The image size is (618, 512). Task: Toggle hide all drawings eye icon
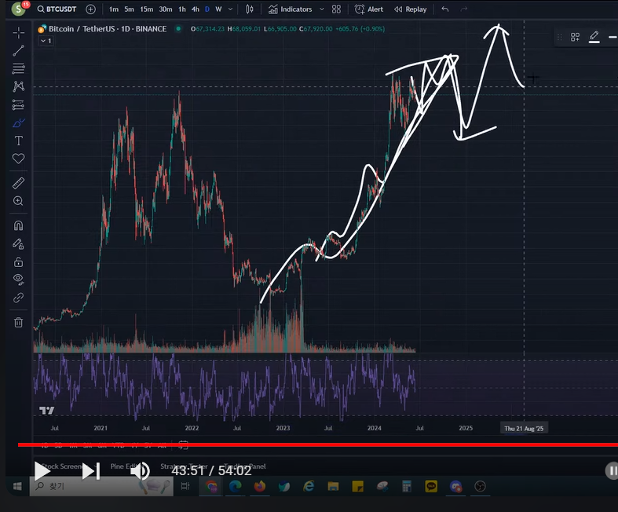coord(19,280)
